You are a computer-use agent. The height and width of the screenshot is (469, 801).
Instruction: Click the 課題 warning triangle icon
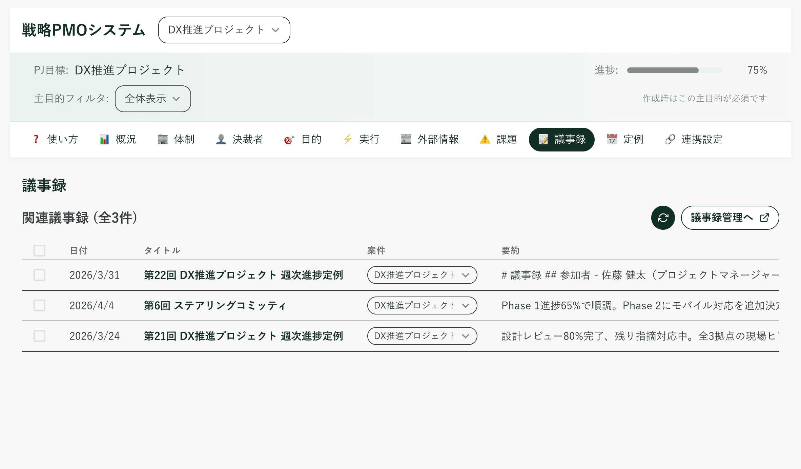click(485, 139)
